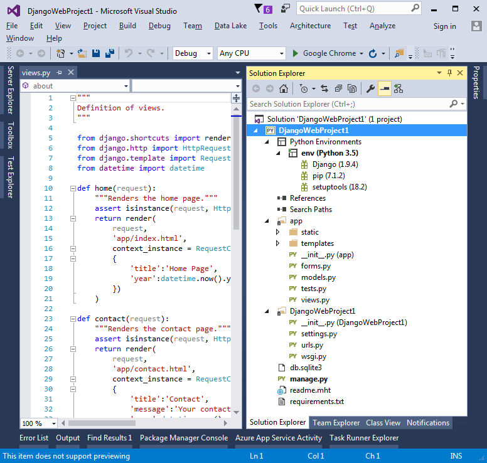487x463 pixels.
Task: Open the Architecture menu
Action: point(310,26)
